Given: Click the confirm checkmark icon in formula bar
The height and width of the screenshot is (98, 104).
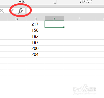Looking at the screenshot, I should 11,11.
